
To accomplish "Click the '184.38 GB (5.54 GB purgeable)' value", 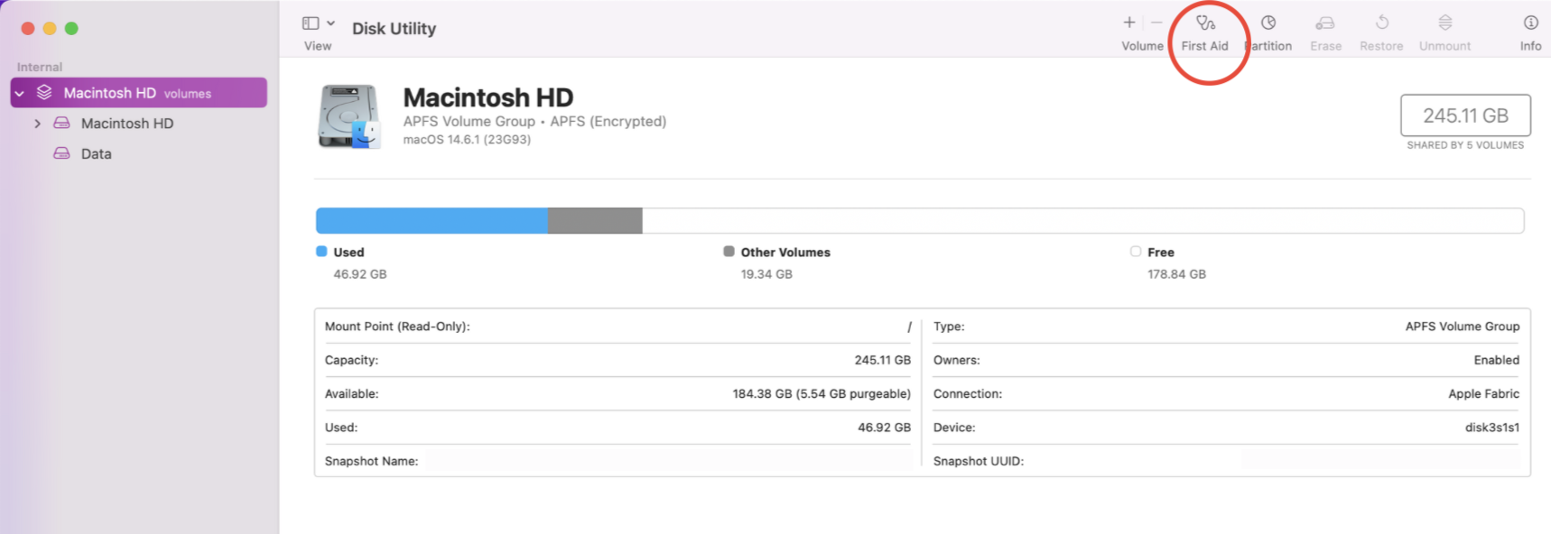I will 822,394.
